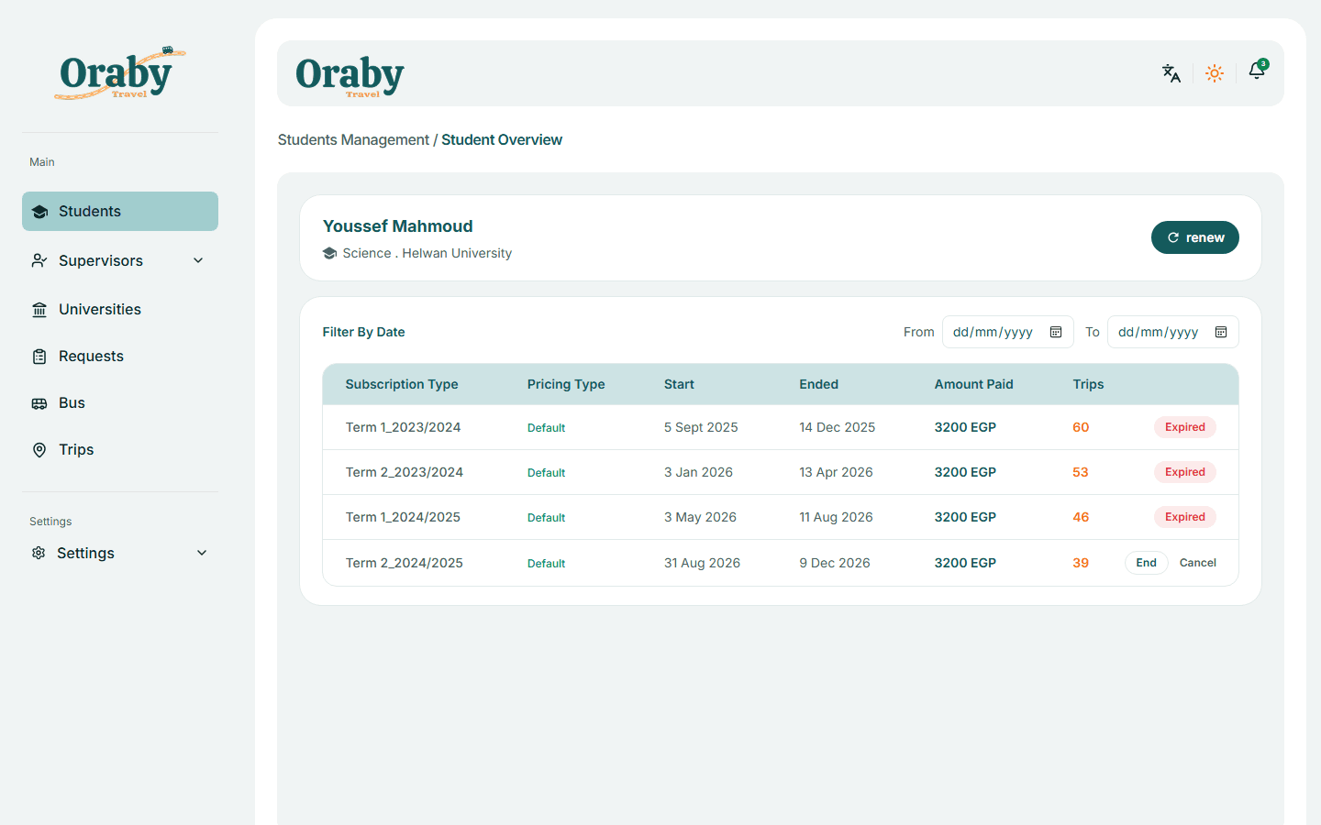The width and height of the screenshot is (1321, 825).
Task: Open notifications bell icon
Action: 1257,71
